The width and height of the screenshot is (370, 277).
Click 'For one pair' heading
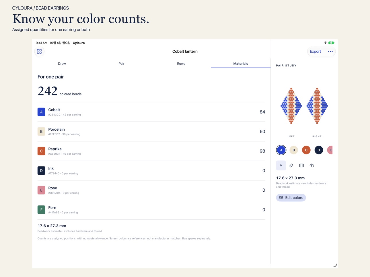pyautogui.click(x=51, y=77)
